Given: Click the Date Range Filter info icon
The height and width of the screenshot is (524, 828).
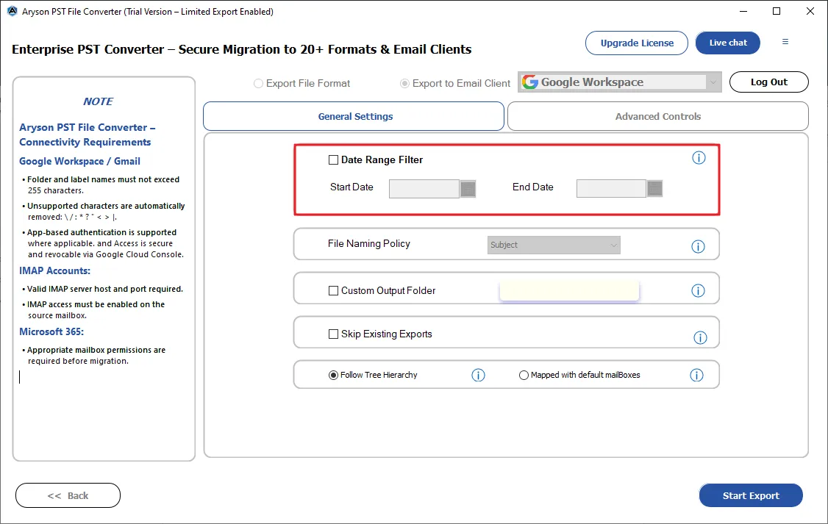Looking at the screenshot, I should point(699,158).
